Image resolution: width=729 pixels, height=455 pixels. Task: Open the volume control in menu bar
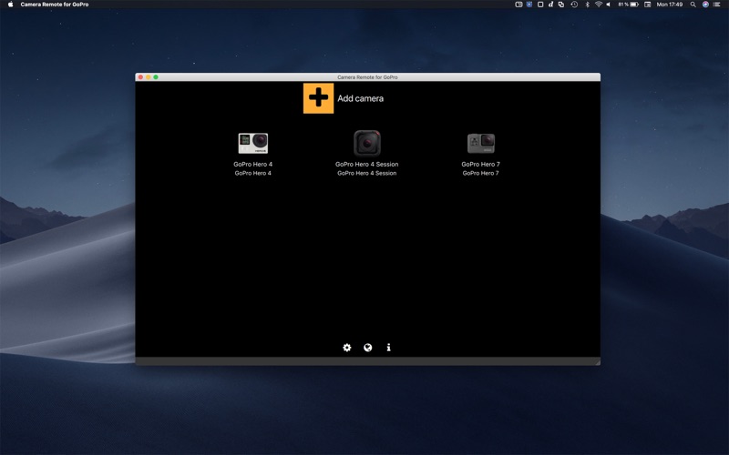click(609, 5)
